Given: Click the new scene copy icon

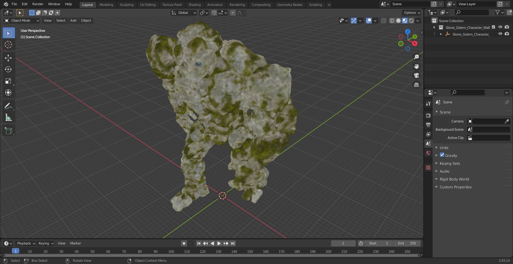Looking at the screenshot, I should click(434, 4).
